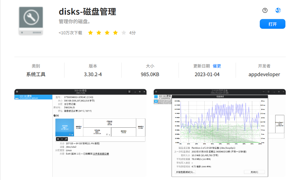Image resolution: width=291 pixels, height=180 pixels.
Task: Click the 更新日期 label
Action: (x=202, y=66)
